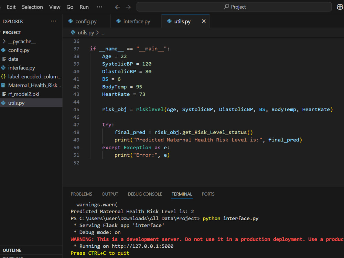
Task: Click 'python interface.py' command in terminal
Action: coord(230,218)
